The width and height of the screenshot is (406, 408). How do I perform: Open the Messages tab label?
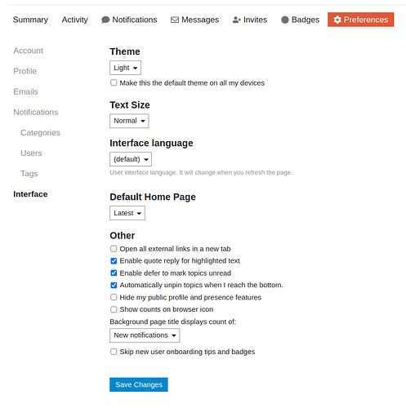(200, 20)
